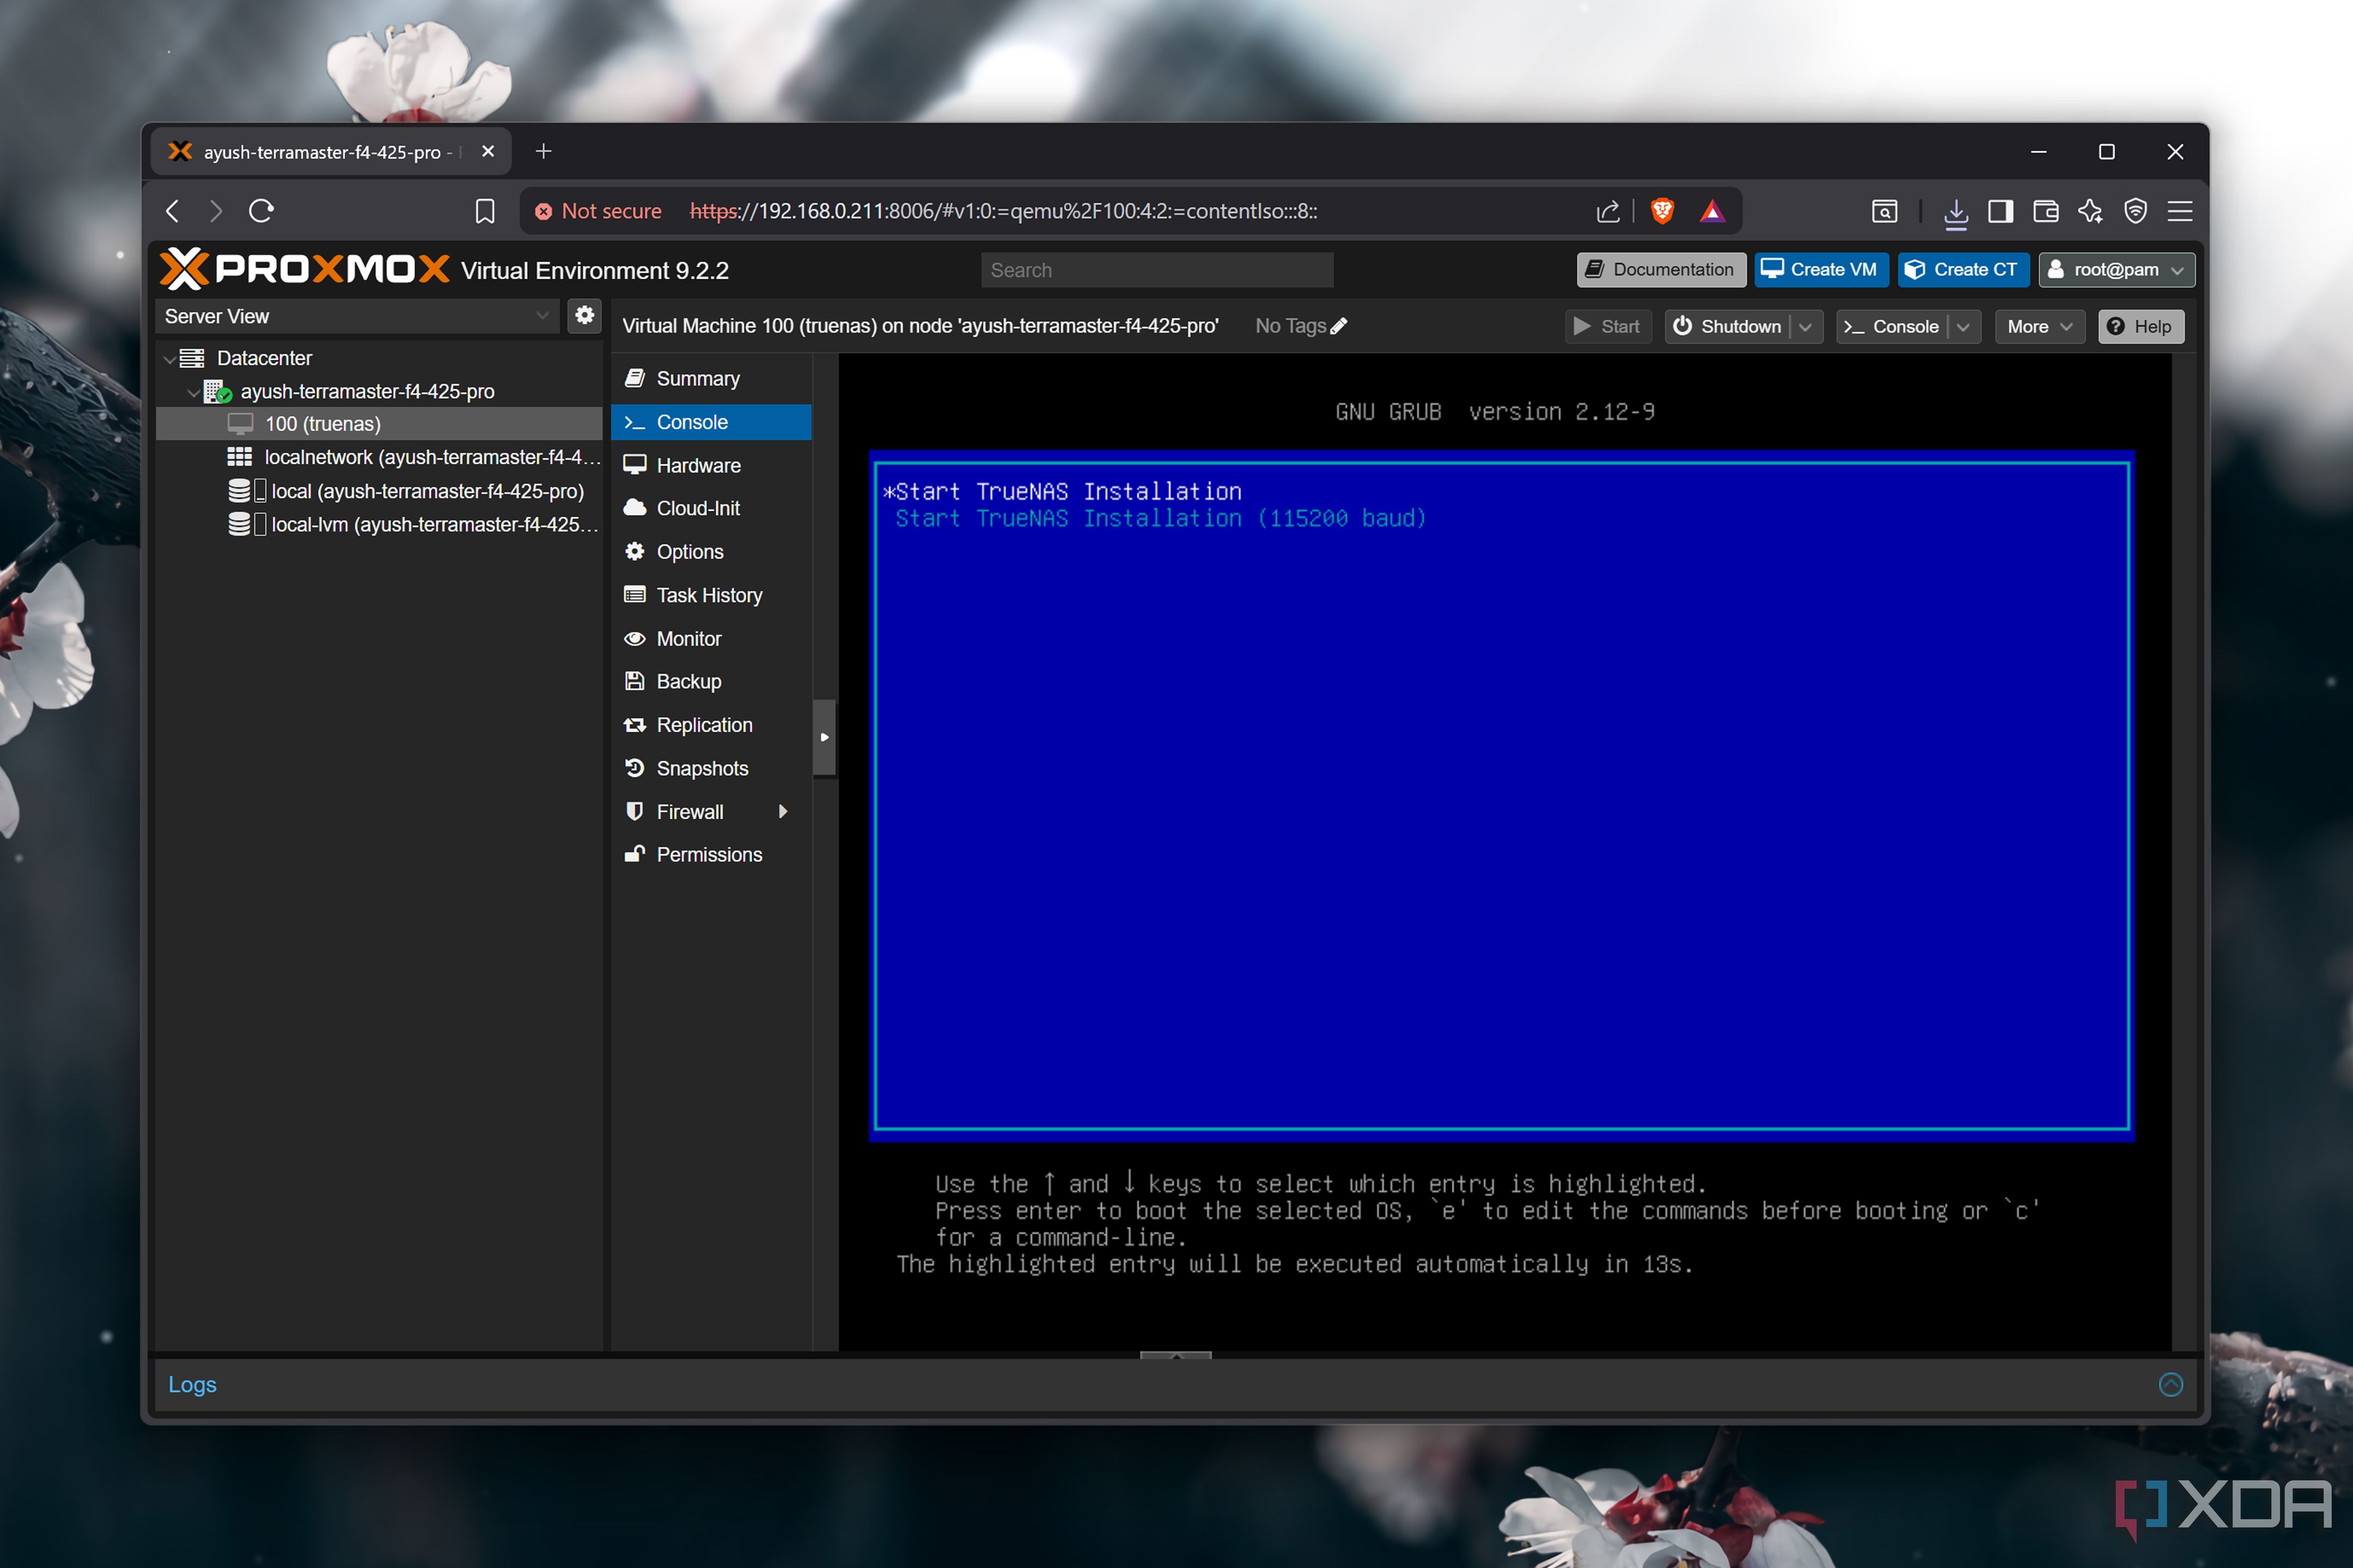Open the Backup menu item
Screen dimensions: 2353x1568
click(711, 681)
